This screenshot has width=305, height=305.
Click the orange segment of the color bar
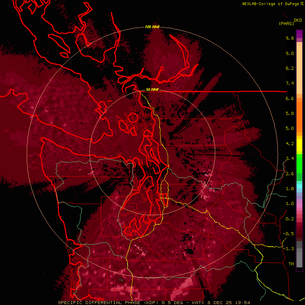[x=299, y=117]
